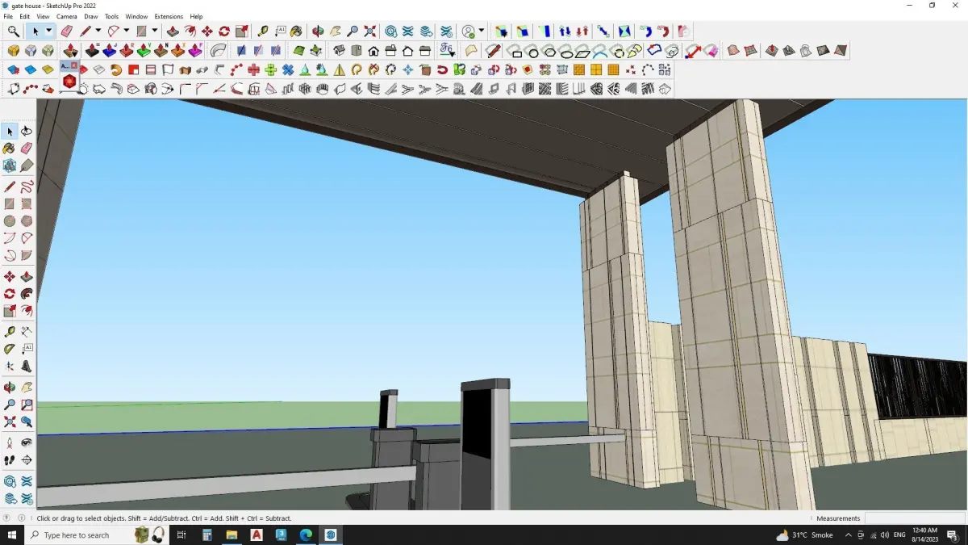Open the Windows Start button

12,535
